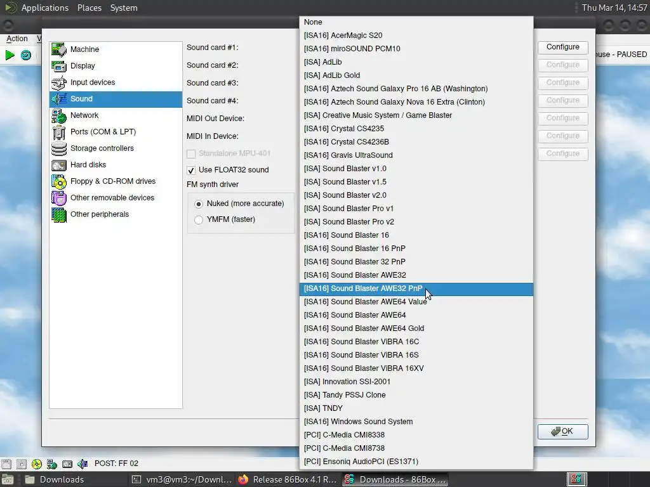
Task: Choose [ISA] Sound Blaster Pro v2 option
Action: pyautogui.click(x=416, y=222)
